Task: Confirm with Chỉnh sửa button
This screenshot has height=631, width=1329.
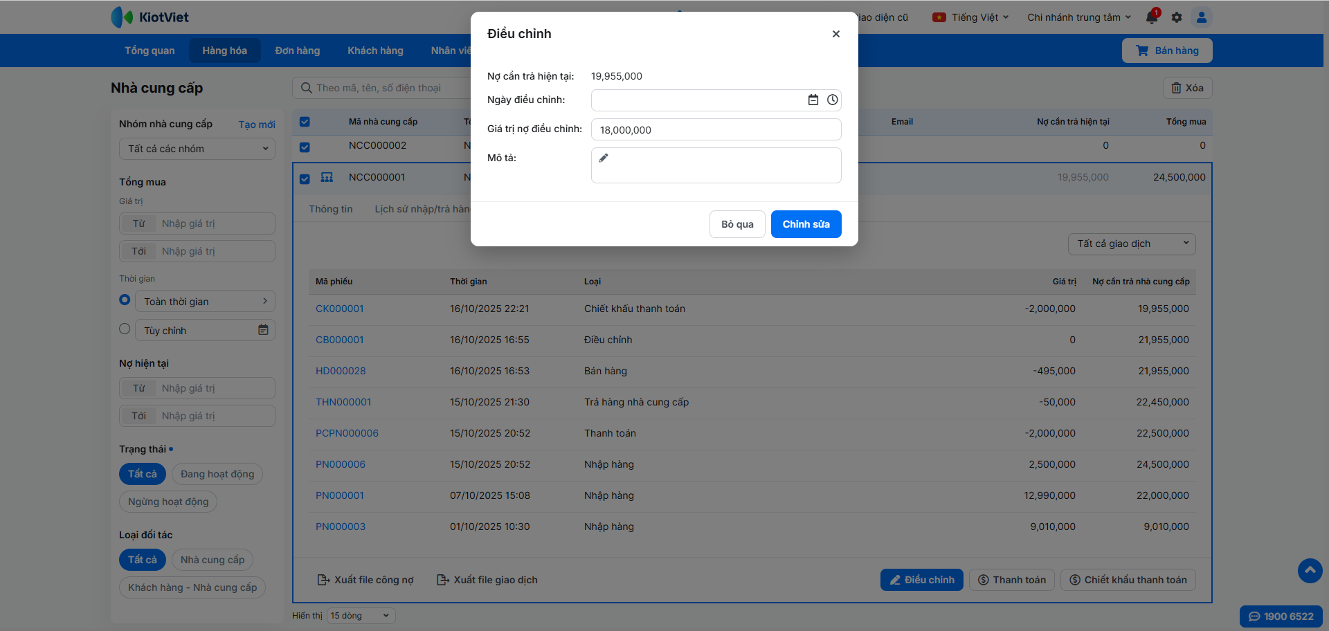Action: click(x=806, y=224)
